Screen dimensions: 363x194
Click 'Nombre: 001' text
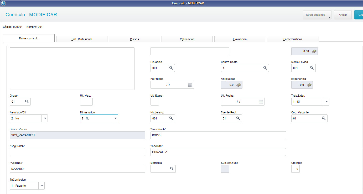coord(34,27)
